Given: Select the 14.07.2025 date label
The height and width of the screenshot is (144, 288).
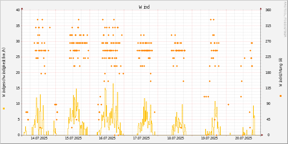Looking at the screenshot, I should click(x=39, y=138).
